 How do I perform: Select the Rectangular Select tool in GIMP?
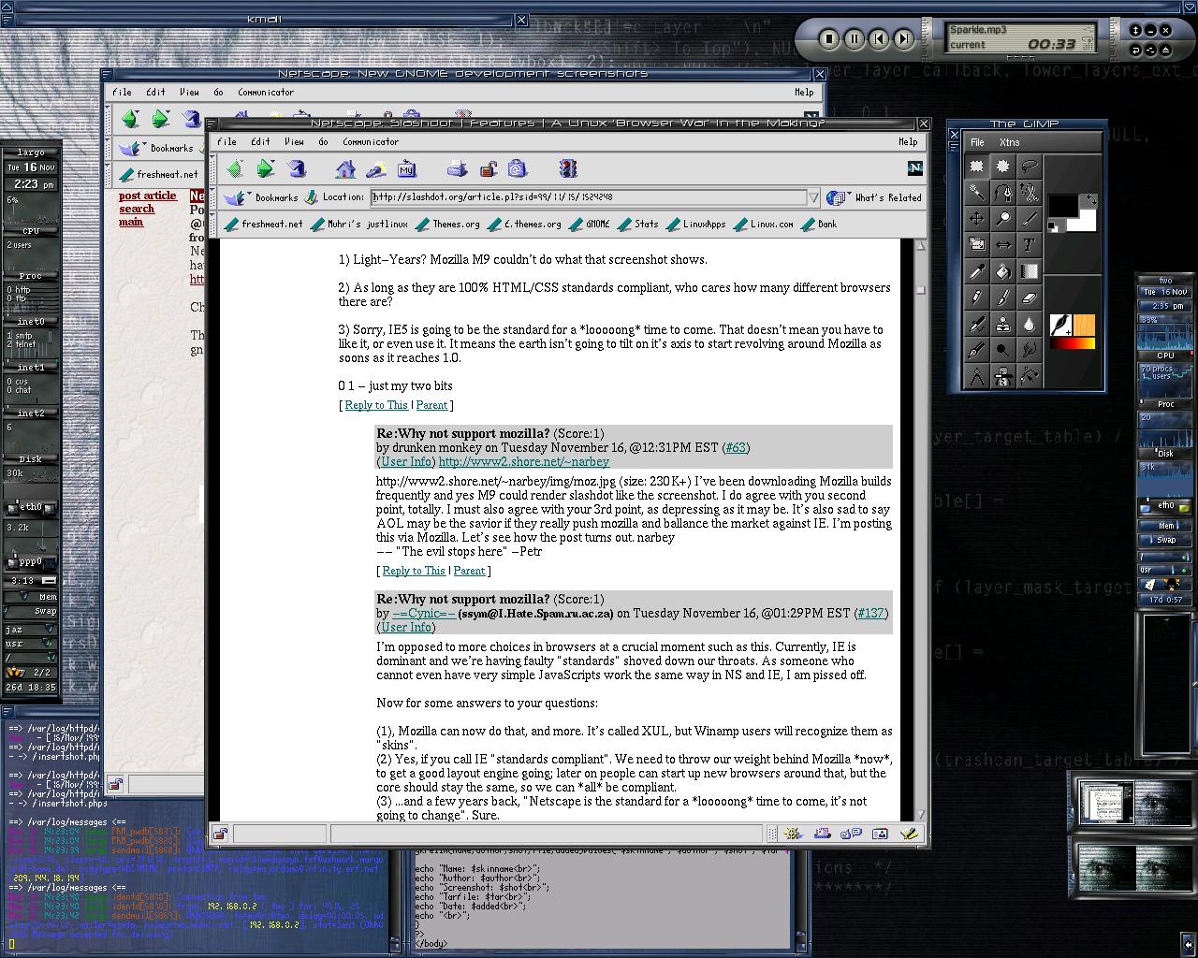[x=976, y=166]
